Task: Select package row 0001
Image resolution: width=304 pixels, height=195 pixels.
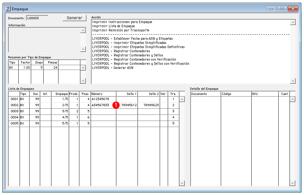Action: tap(94, 99)
